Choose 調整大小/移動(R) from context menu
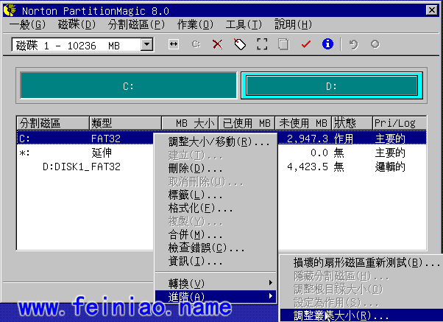 click(x=216, y=141)
